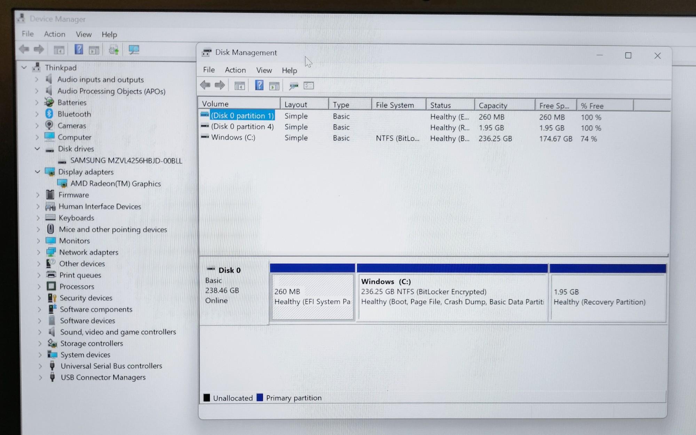Click the Settings list icon in Disk Management toolbar

click(309, 86)
